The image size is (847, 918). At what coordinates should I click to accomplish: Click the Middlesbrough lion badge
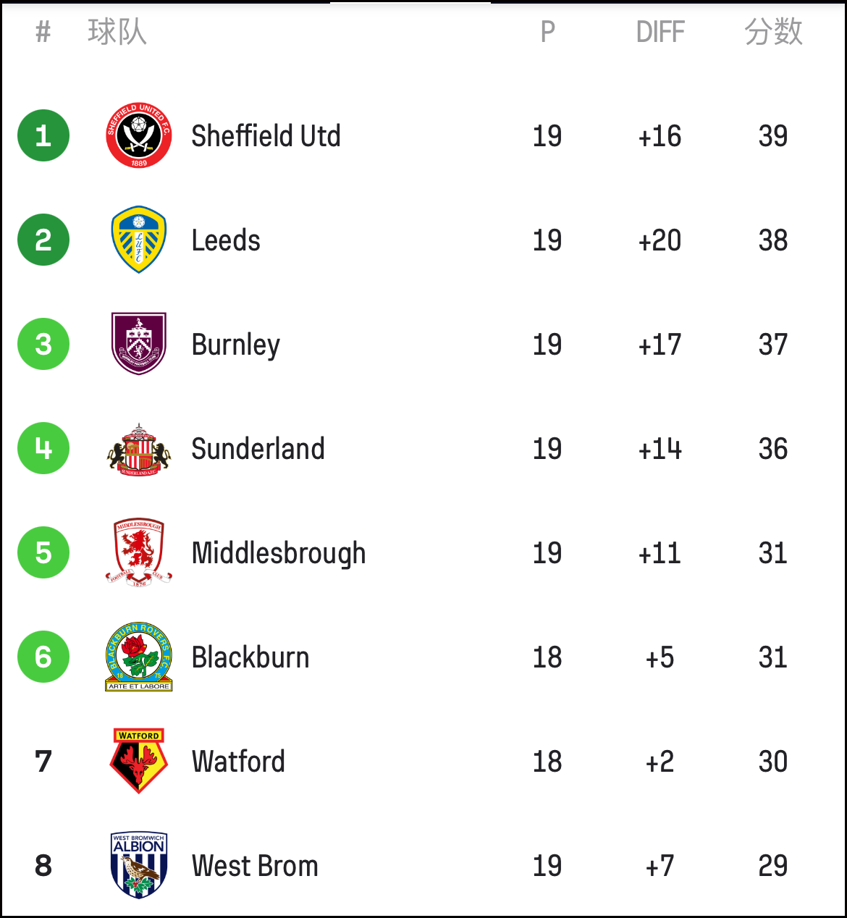[139, 552]
